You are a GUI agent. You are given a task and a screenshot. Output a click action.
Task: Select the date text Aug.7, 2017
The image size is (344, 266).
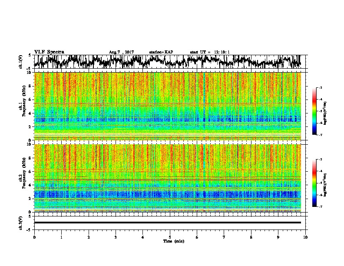(121, 52)
